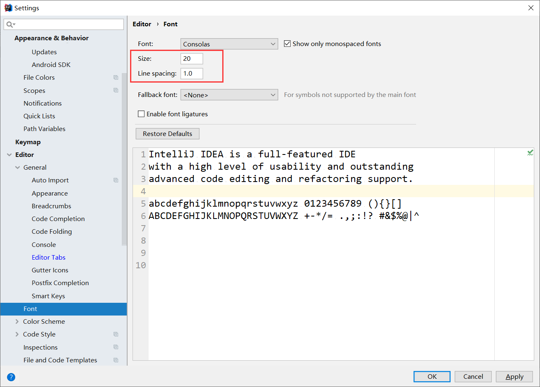Toggle Show only monospaced fonts checkbox
The image size is (540, 387).
pos(287,44)
